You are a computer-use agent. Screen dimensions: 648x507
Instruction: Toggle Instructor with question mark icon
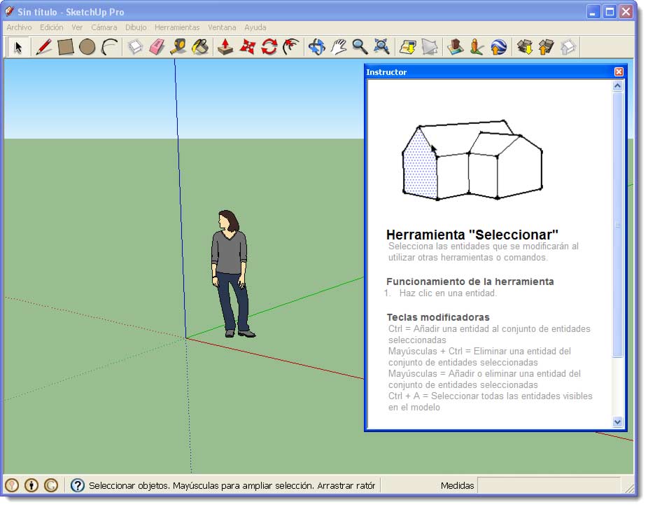pos(77,485)
